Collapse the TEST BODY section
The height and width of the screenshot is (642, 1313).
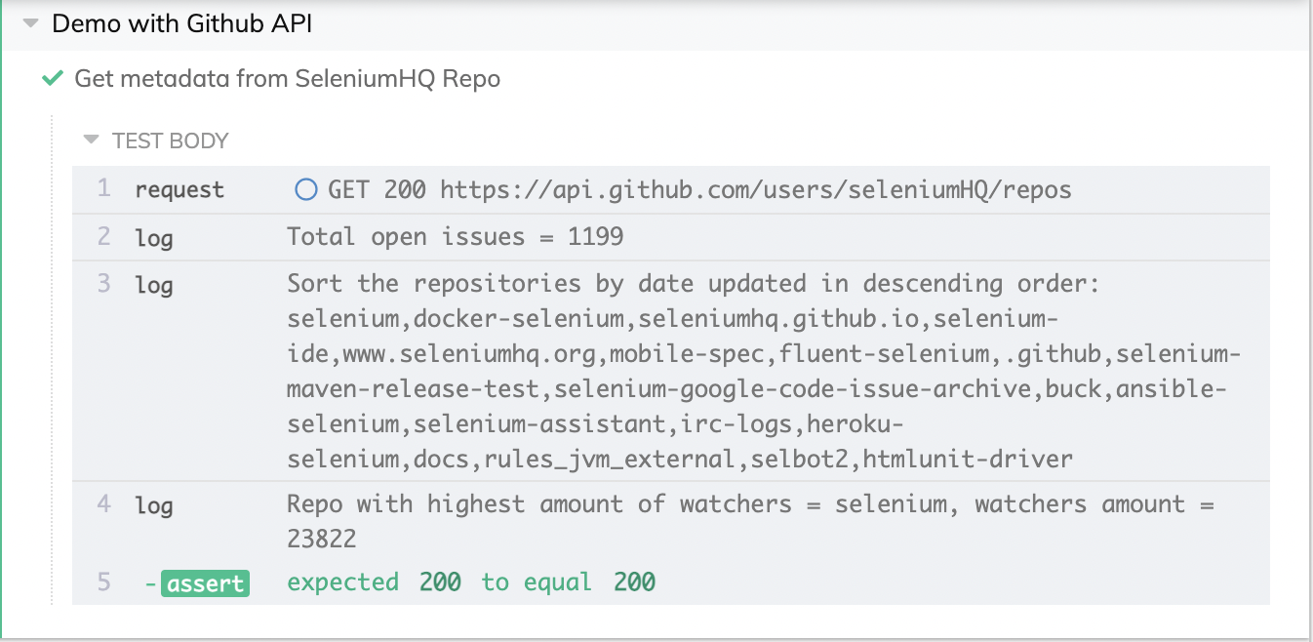click(92, 140)
